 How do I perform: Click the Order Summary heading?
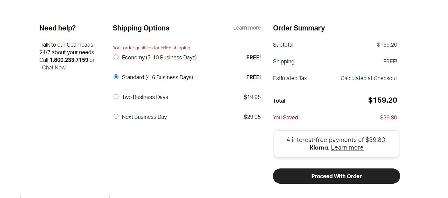tap(299, 28)
